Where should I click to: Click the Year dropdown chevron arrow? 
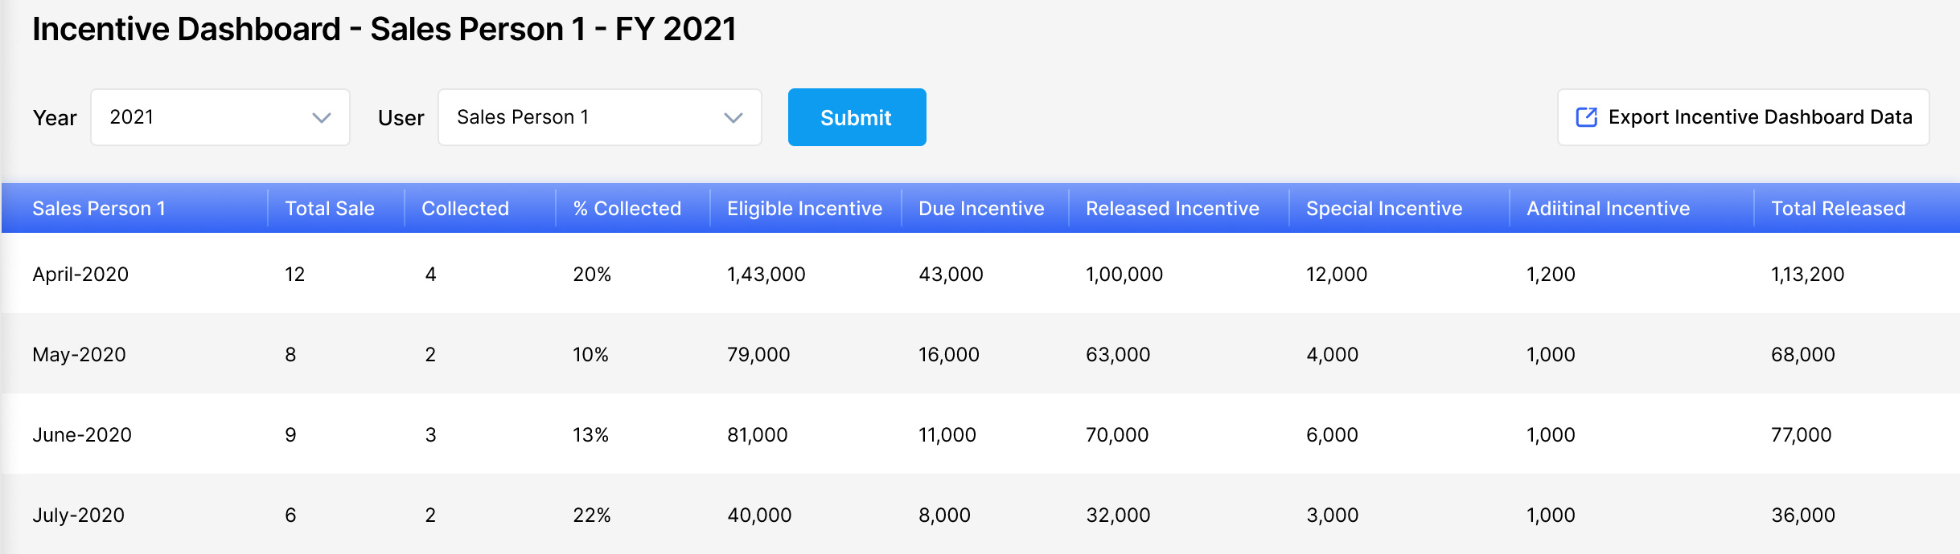point(322,118)
